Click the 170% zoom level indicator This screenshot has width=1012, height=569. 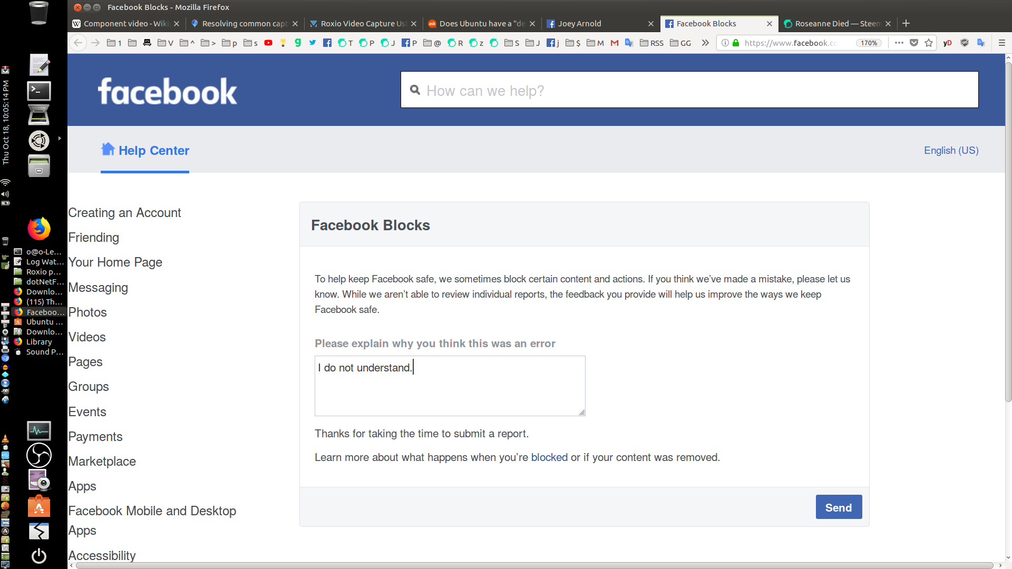(x=869, y=43)
